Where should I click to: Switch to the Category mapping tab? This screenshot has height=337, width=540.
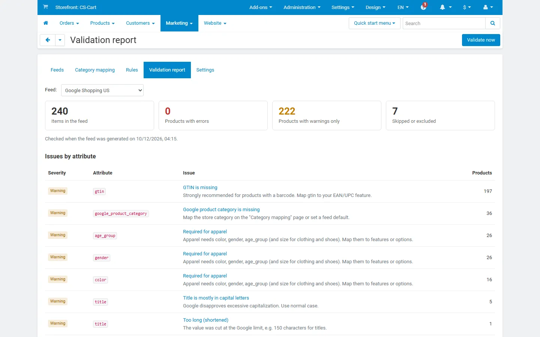(x=95, y=70)
